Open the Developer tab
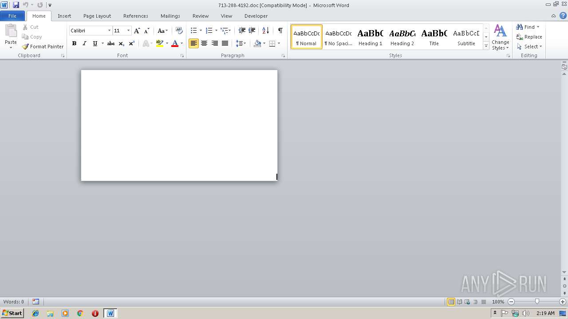Screen dimensions: 568x319 (256, 16)
